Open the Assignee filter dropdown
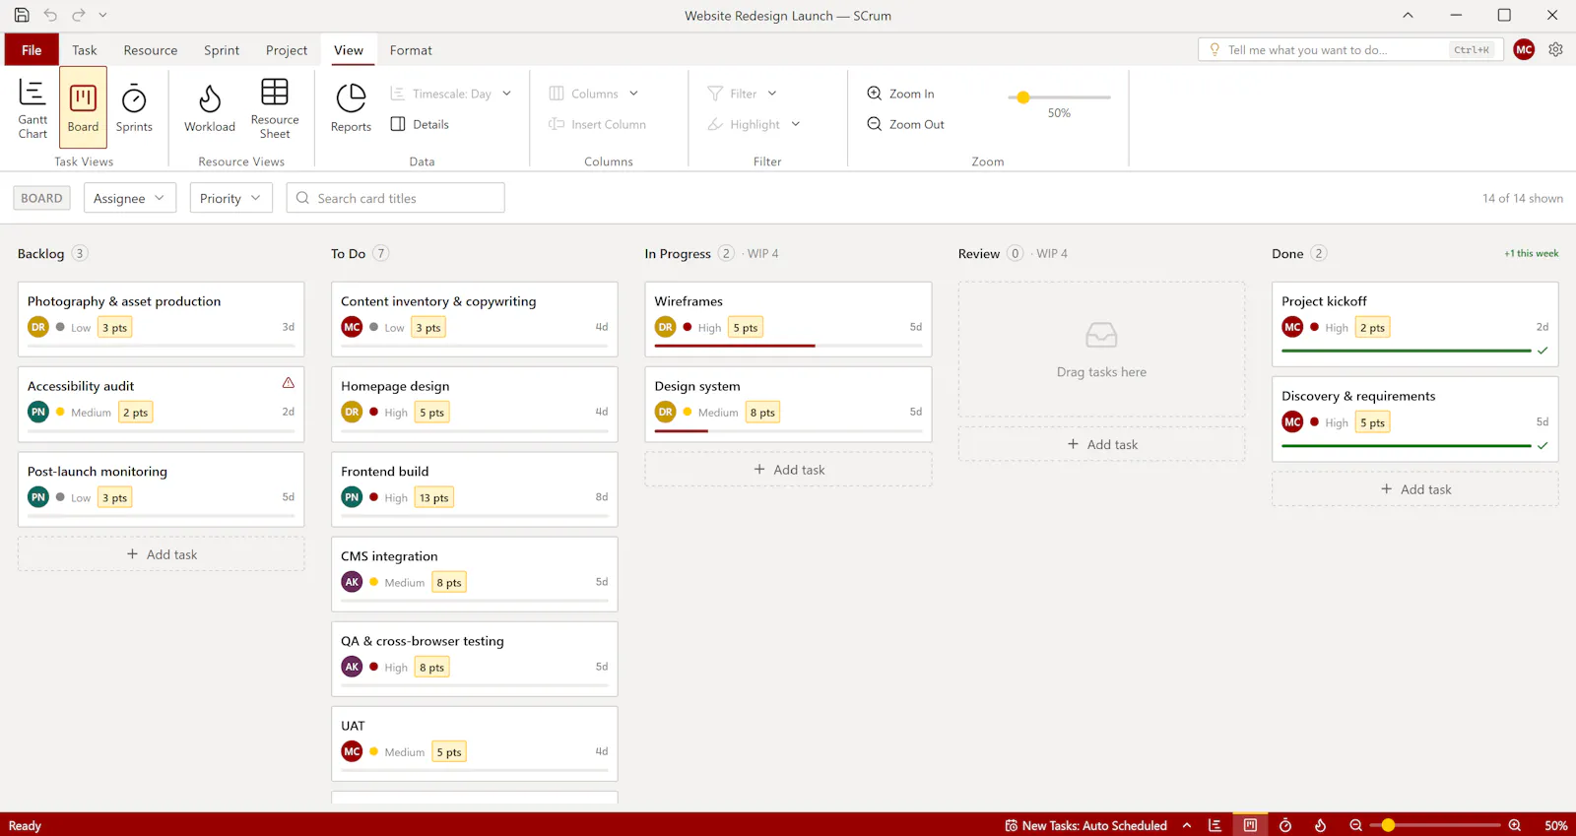 pyautogui.click(x=130, y=198)
